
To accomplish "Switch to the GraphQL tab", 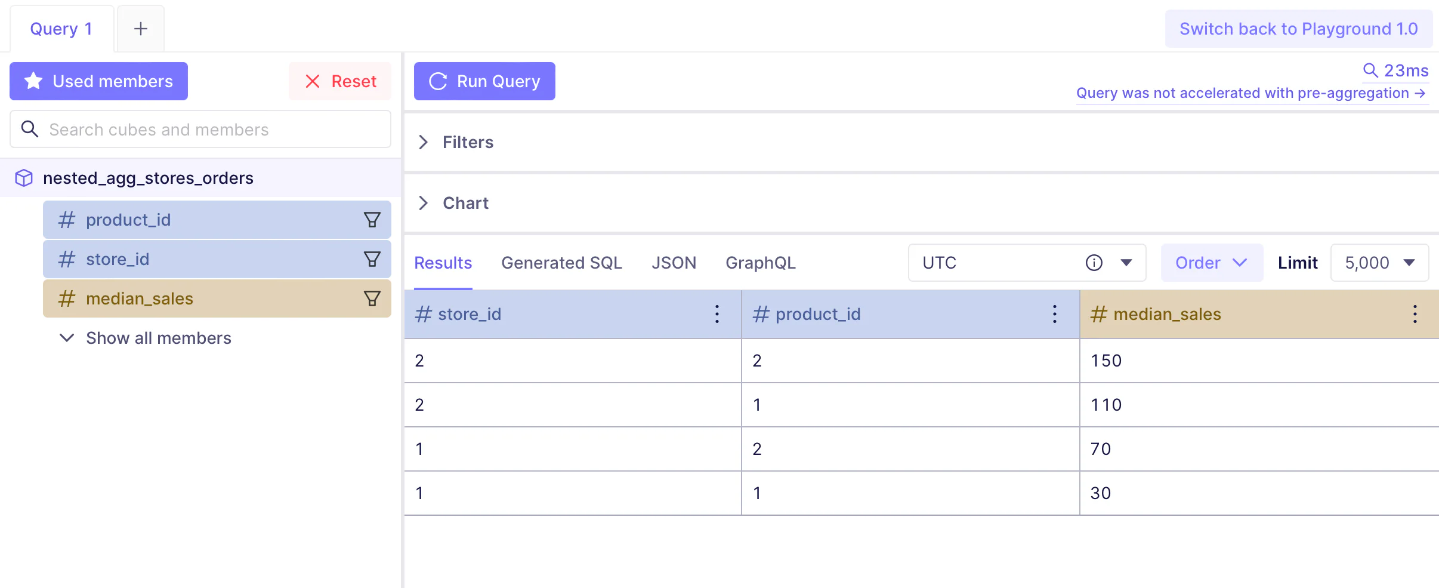I will tap(760, 263).
